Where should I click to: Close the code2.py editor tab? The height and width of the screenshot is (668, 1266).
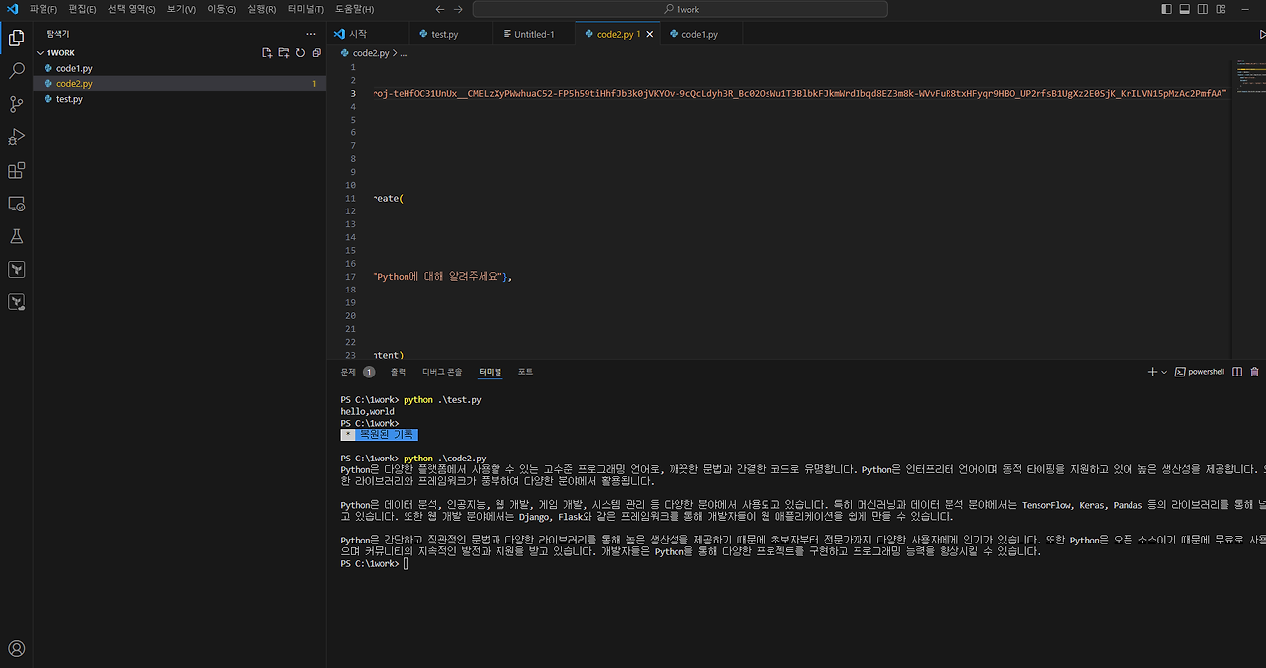click(650, 34)
